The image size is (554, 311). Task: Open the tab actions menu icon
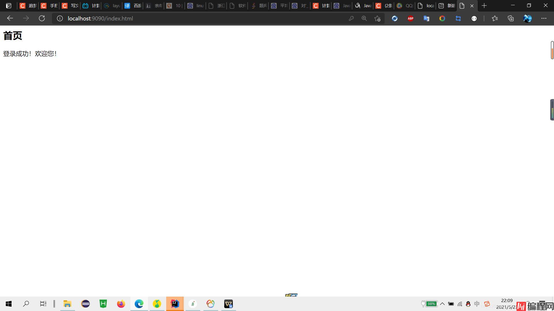click(9, 6)
